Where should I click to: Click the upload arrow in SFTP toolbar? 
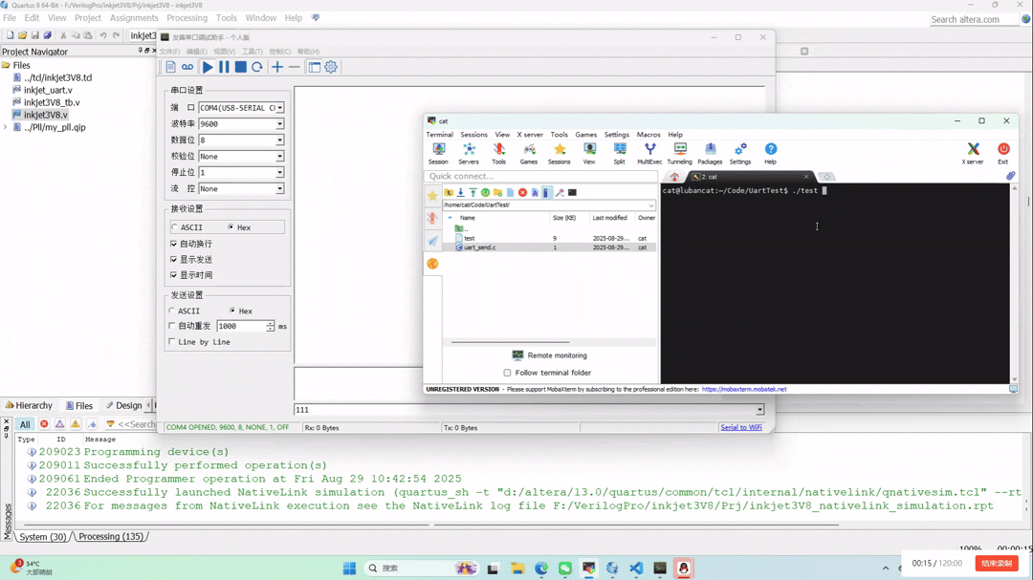click(x=473, y=192)
